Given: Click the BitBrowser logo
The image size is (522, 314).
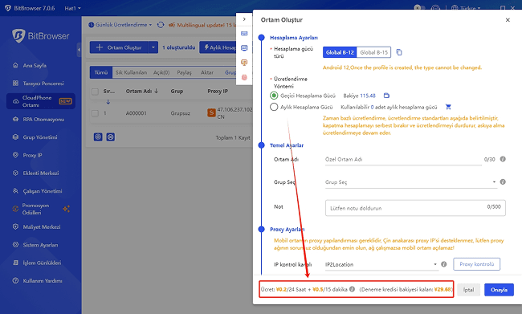Looking at the screenshot, I should pos(41,35).
